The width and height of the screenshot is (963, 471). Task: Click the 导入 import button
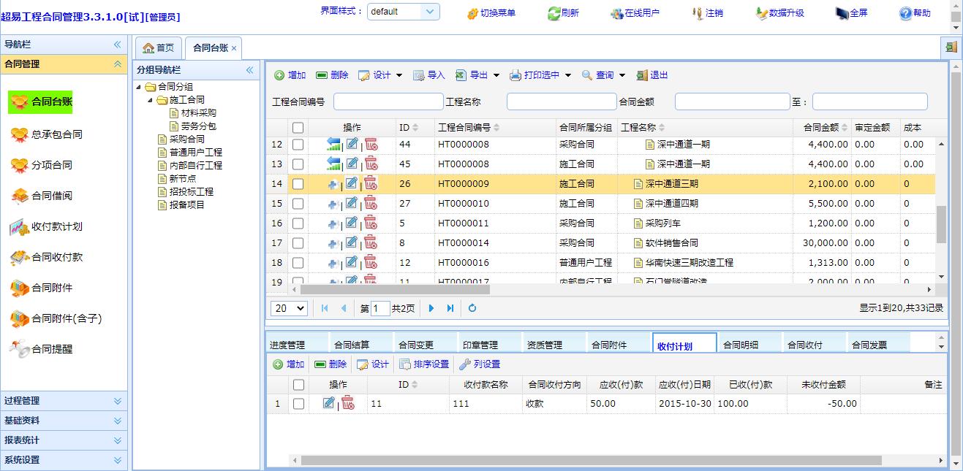428,75
